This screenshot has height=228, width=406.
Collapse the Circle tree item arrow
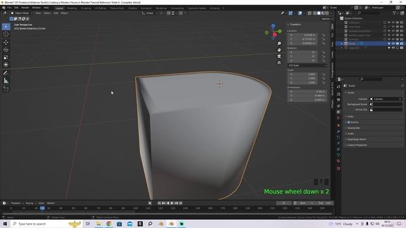click(341, 44)
